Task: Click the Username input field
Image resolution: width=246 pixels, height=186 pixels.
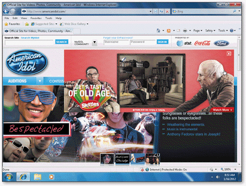Action: pos(116,42)
